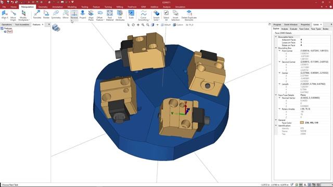The image size is (333, 187).
Task: Click the pointer select icon in view toolbar
Action: coord(129,25)
